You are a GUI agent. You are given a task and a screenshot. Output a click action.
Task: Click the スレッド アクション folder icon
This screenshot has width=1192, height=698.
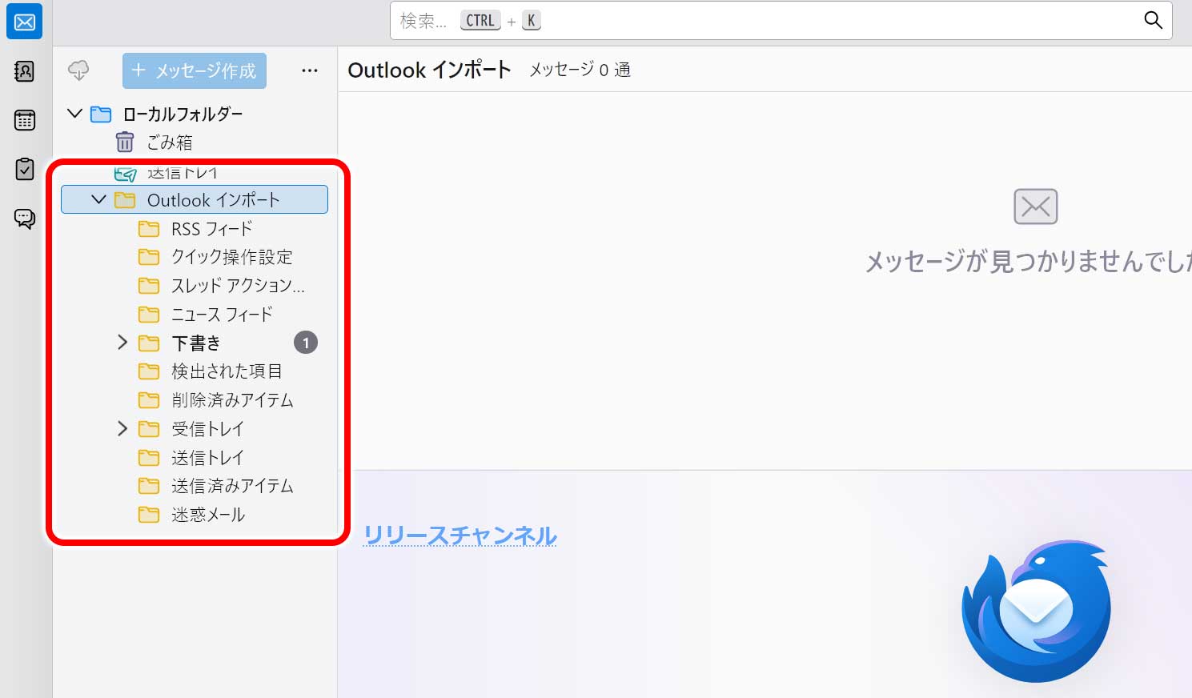149,286
